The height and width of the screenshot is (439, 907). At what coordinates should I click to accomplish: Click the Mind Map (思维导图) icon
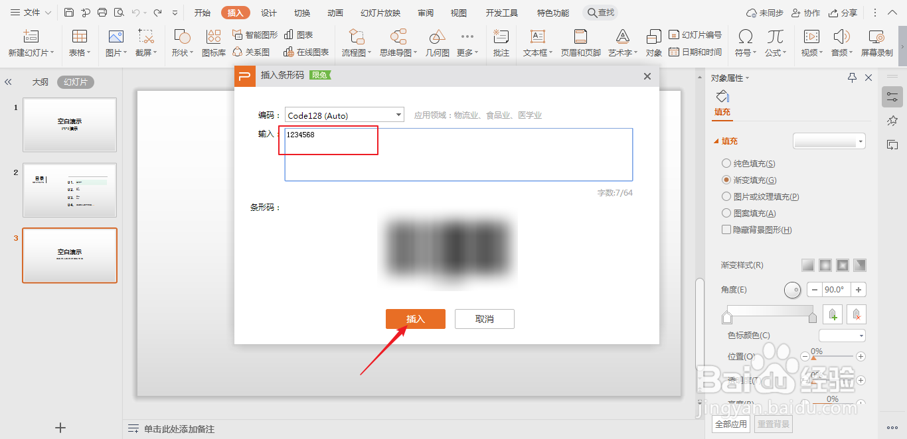point(398,37)
